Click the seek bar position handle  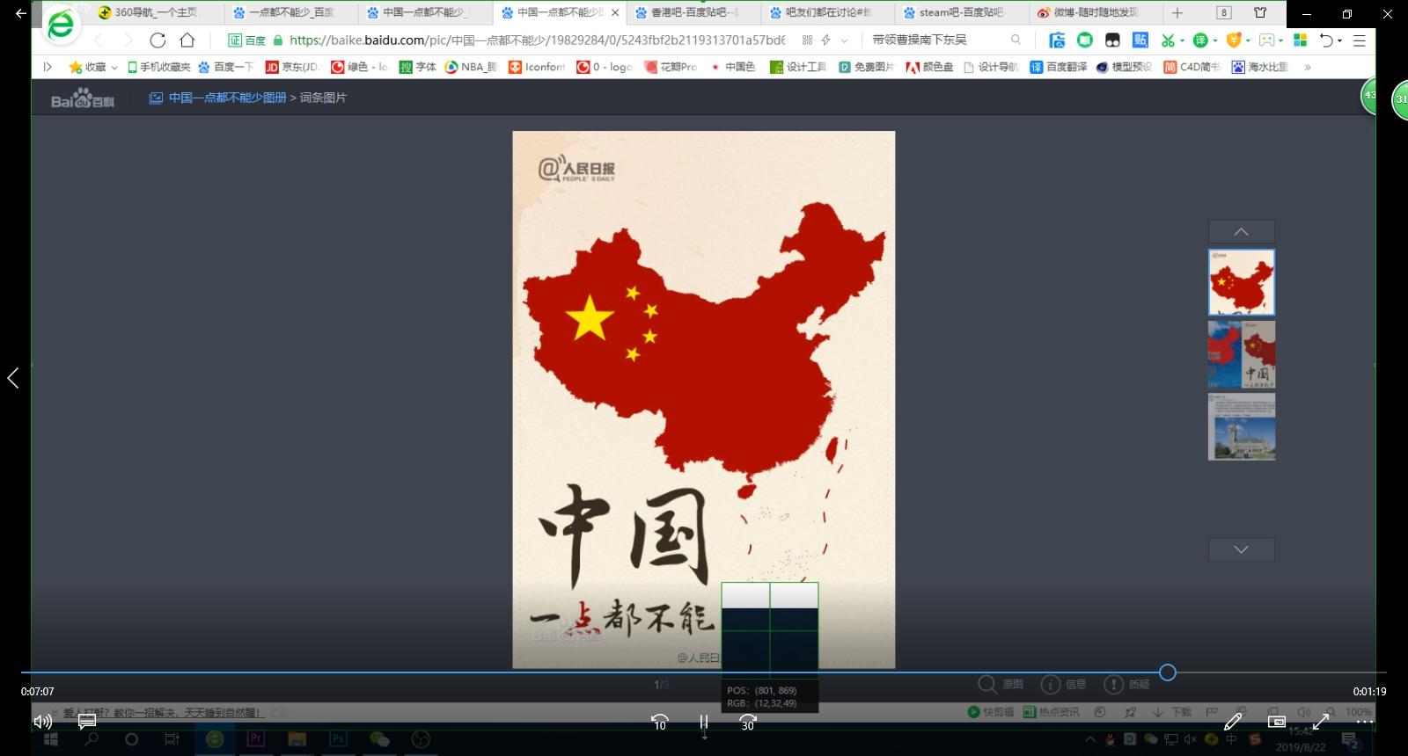pyautogui.click(x=1167, y=672)
